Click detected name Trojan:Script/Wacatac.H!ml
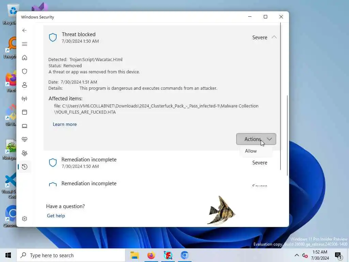 [x=96, y=59]
